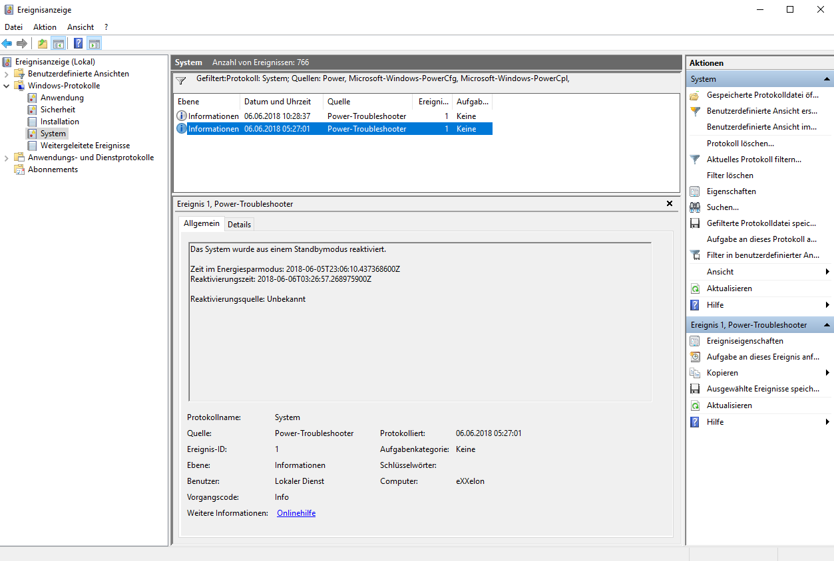The image size is (834, 561).
Task: Click the folder icon for Gespeicherte Protokolldatei öffnen
Action: 695,95
